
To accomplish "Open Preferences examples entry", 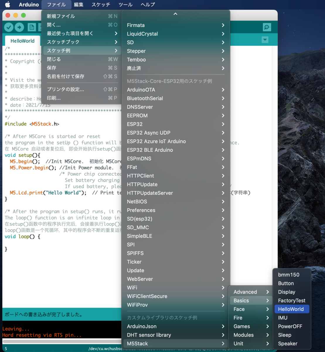I will tap(176, 210).
